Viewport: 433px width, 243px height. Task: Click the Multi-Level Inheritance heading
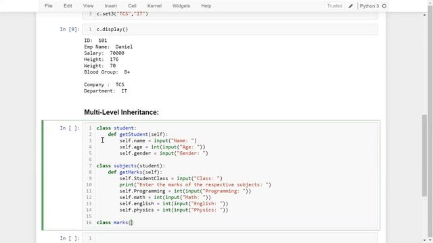tap(122, 112)
